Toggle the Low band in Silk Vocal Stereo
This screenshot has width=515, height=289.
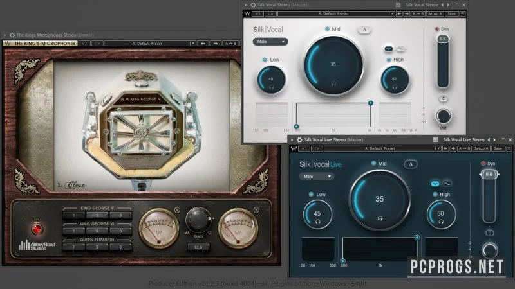tap(265, 60)
